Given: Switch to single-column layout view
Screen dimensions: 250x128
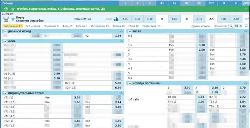Looking at the screenshot, I should pyautogui.click(x=241, y=26).
